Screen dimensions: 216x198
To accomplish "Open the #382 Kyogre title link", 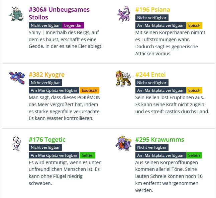I will pos(46,74).
